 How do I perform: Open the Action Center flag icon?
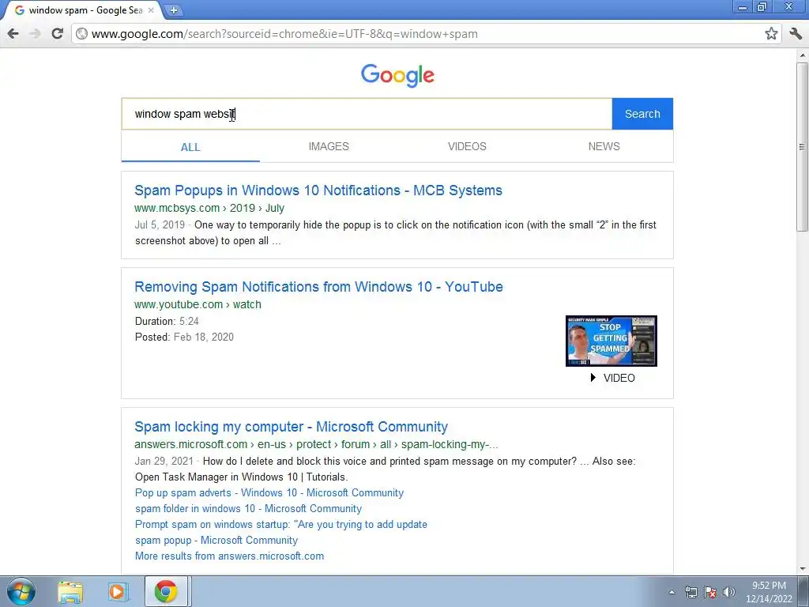tap(710, 592)
